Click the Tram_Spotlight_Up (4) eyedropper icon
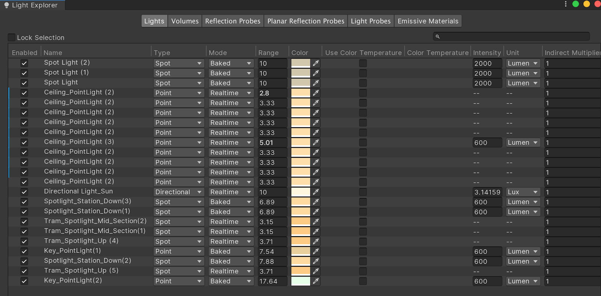The height and width of the screenshot is (296, 601). click(316, 241)
